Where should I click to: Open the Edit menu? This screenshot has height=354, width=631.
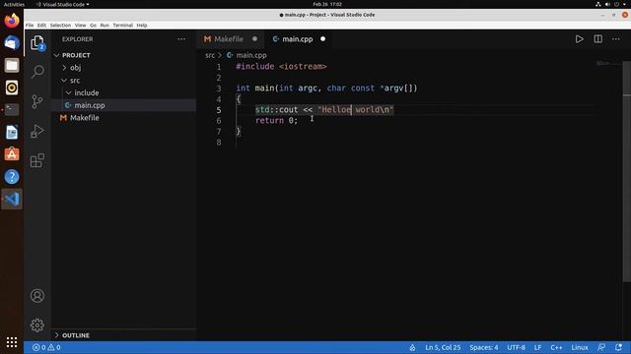41,25
